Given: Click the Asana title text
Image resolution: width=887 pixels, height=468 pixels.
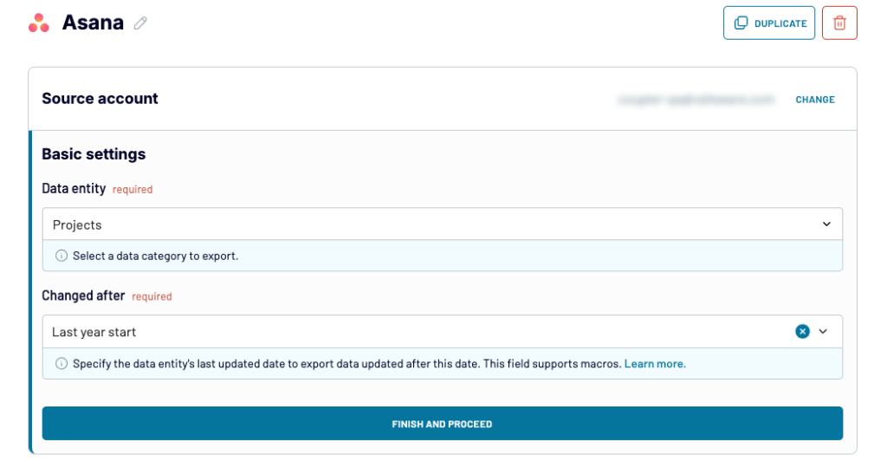Looking at the screenshot, I should 93,23.
